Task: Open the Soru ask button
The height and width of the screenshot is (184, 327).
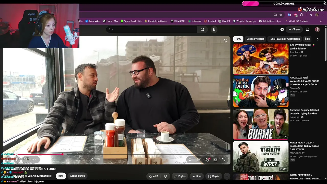Action: click(197, 176)
